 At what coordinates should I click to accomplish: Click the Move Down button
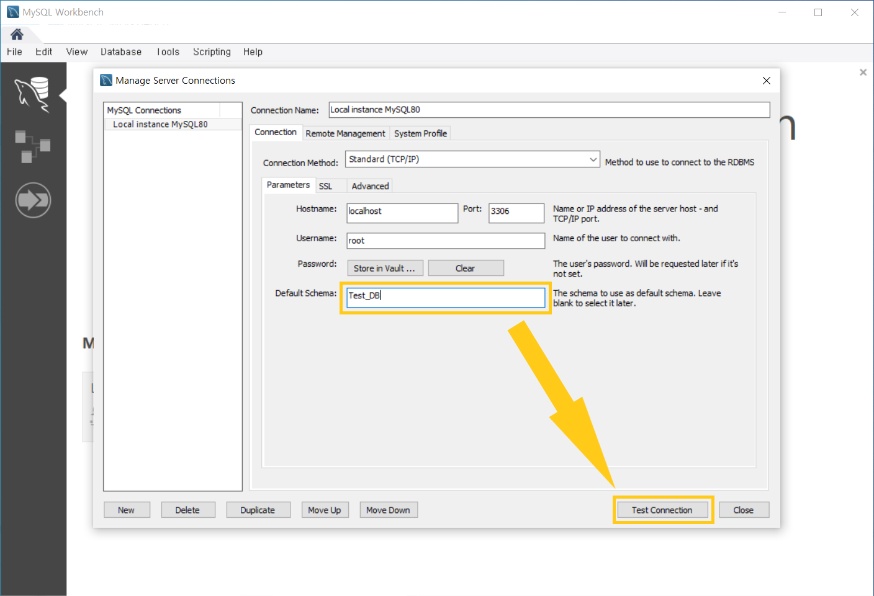click(389, 510)
